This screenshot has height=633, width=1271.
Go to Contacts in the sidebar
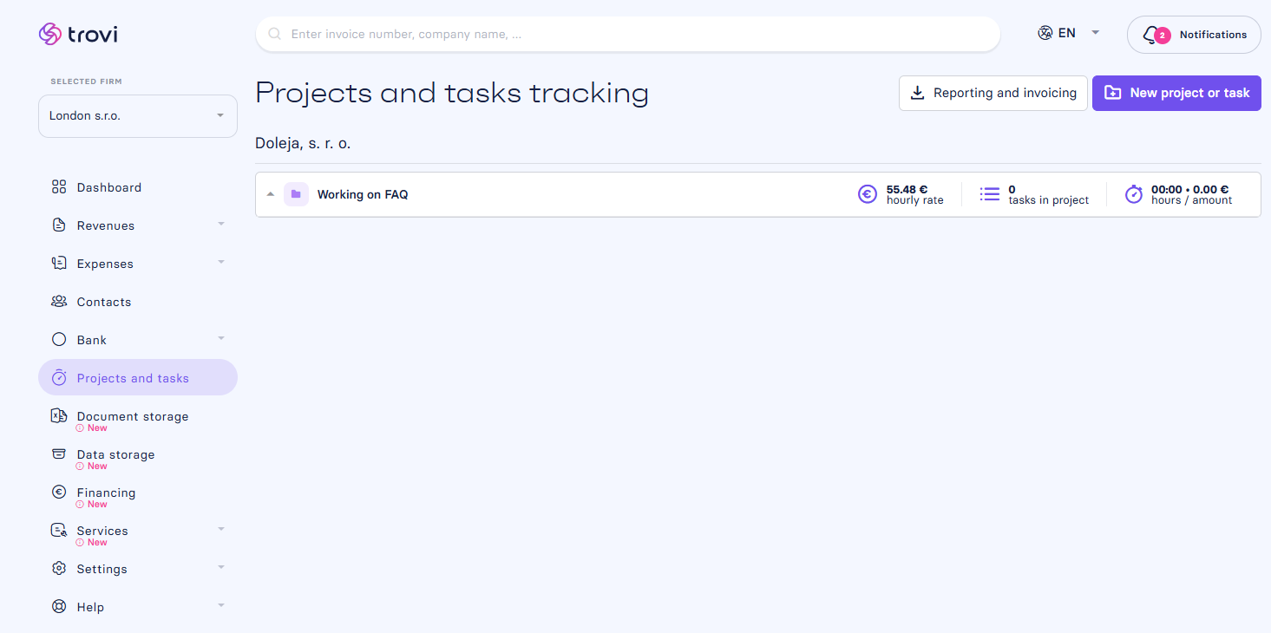coord(138,302)
